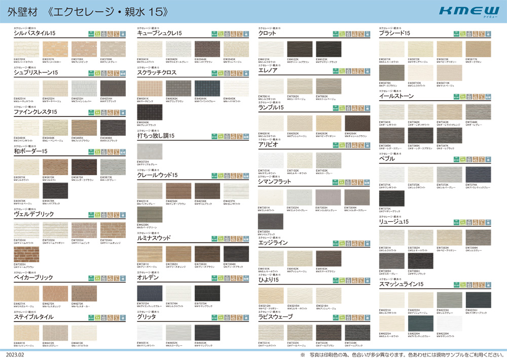Select the dark green badge beside グリッタ

click(214, 317)
